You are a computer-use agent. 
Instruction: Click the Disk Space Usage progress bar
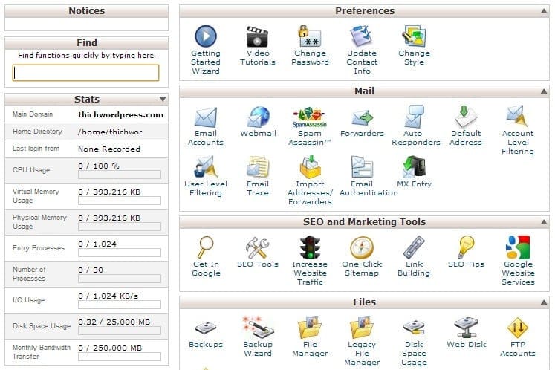(120, 331)
